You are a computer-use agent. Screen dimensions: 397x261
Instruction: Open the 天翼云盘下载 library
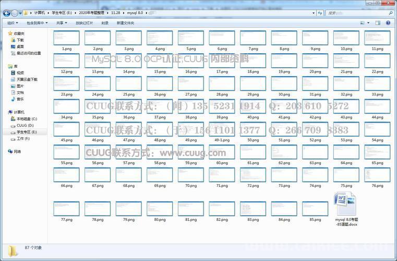(x=24, y=79)
